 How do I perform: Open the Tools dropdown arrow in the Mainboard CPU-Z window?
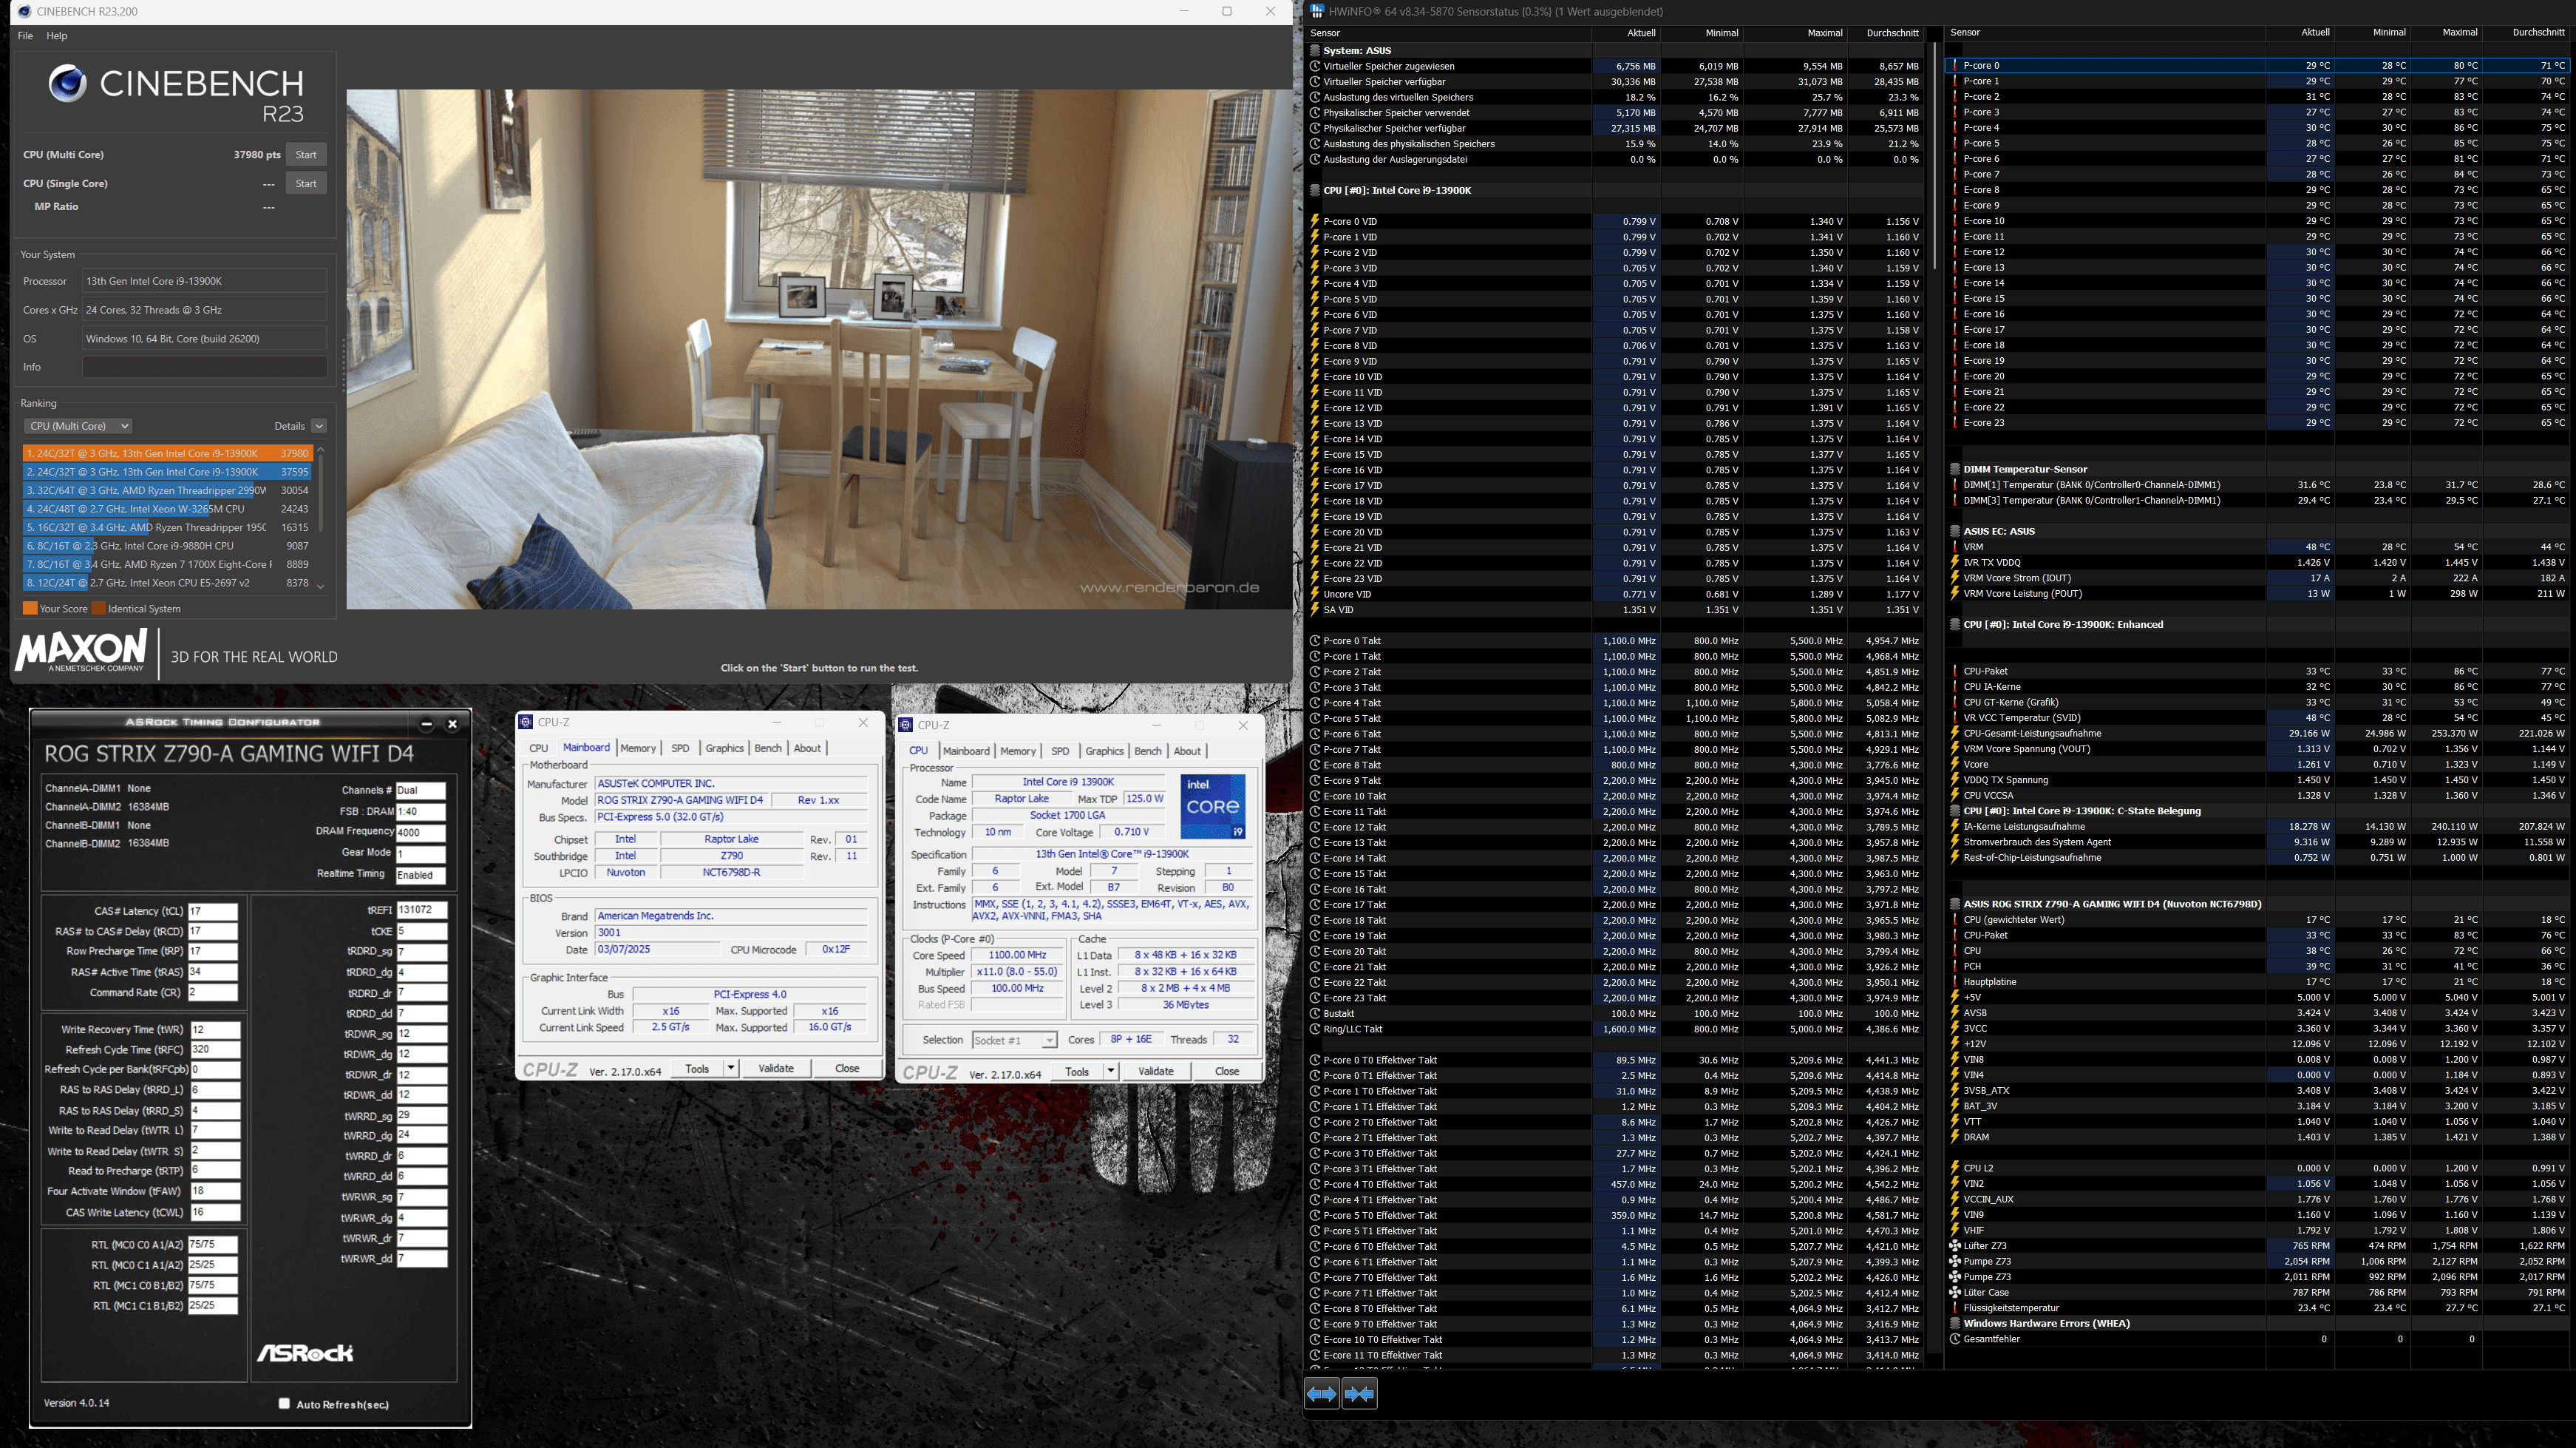click(x=731, y=1069)
